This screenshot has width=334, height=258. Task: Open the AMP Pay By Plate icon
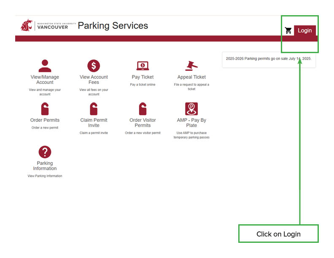click(x=191, y=109)
